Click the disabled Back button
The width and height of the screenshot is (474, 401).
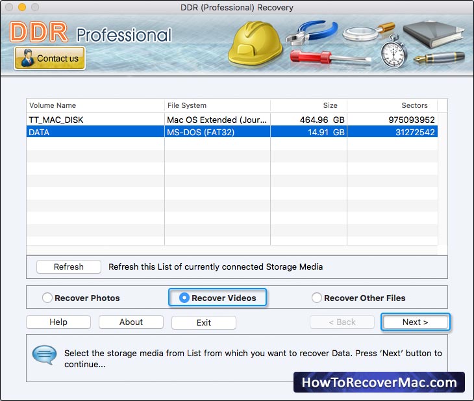click(x=342, y=322)
